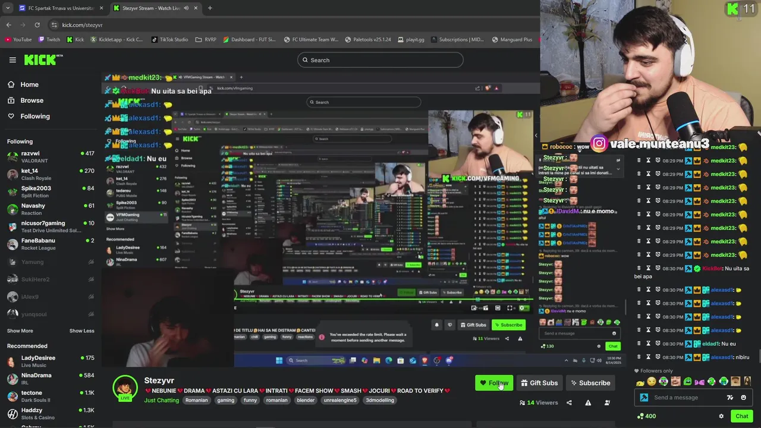Viewport: 761px width, 428px height.
Task: Open the playit.gg bookmark
Action: [411, 40]
